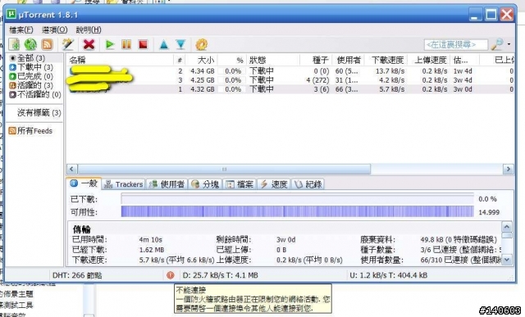
Task: Sort by # column header
Action: point(180,60)
